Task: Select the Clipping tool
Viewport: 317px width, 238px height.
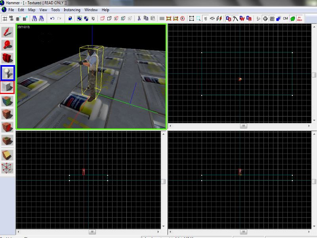Action: pyautogui.click(x=8, y=155)
